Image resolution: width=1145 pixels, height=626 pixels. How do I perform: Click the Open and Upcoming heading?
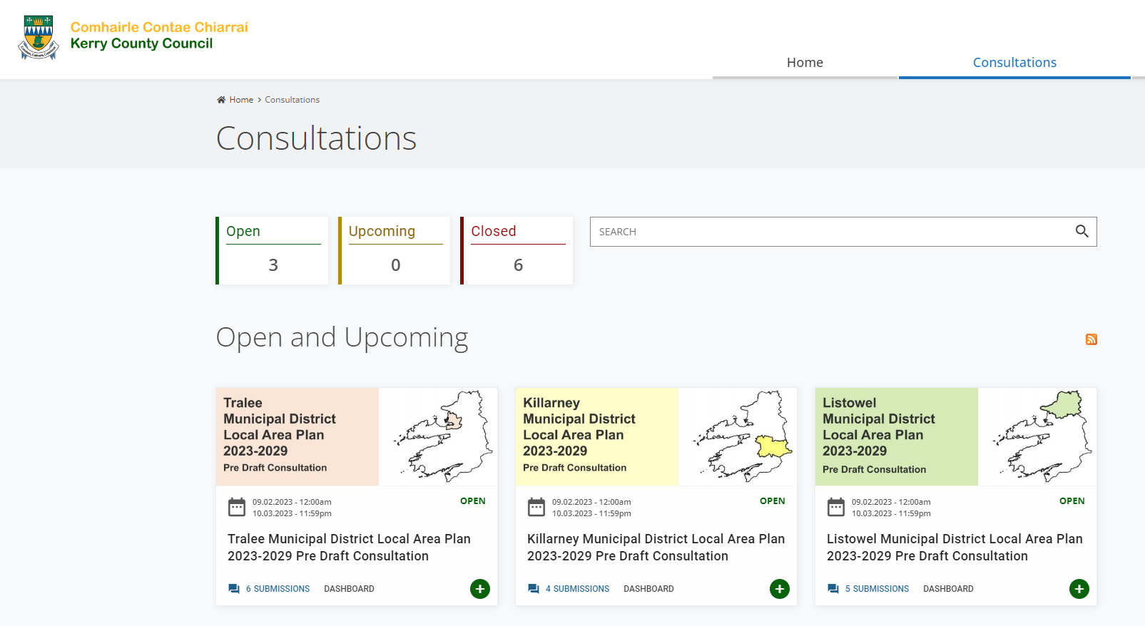point(342,338)
